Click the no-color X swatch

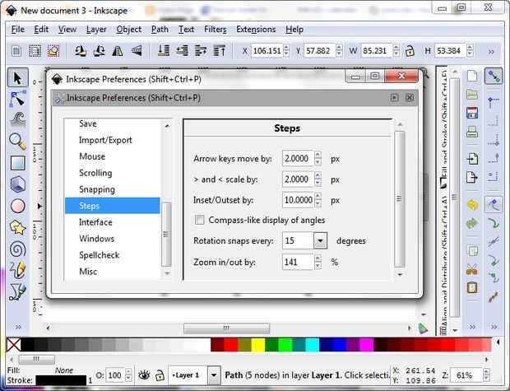coord(14,345)
